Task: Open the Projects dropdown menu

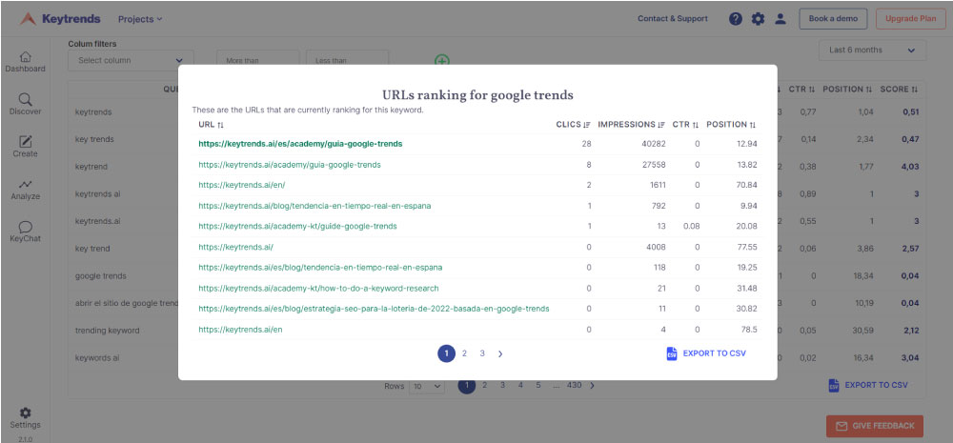Action: click(140, 19)
